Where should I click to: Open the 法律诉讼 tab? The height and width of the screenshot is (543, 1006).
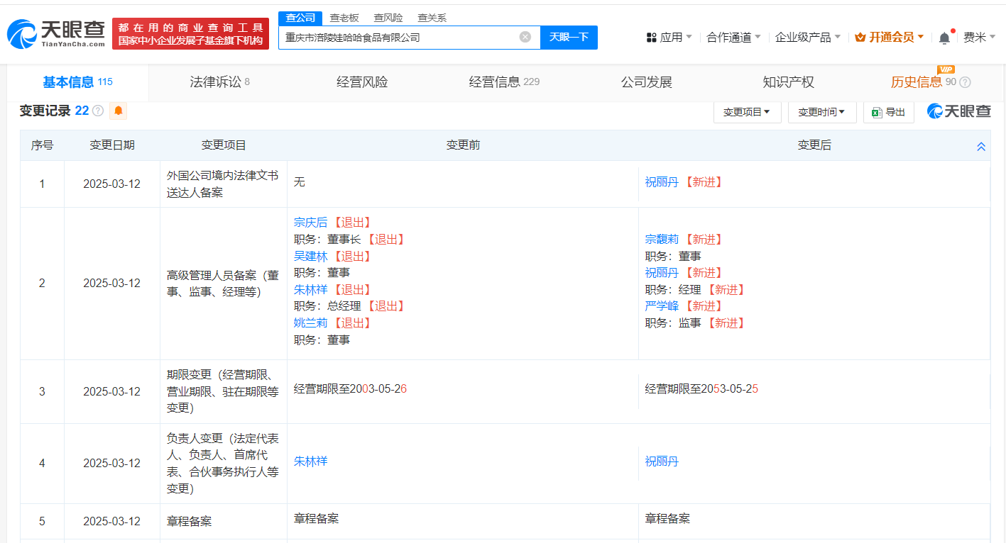tap(219, 82)
